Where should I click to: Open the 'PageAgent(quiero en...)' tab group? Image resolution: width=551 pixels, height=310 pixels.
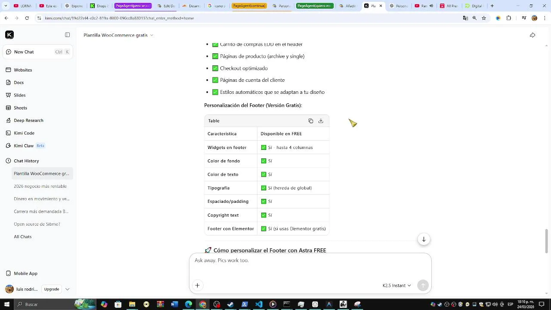[315, 6]
